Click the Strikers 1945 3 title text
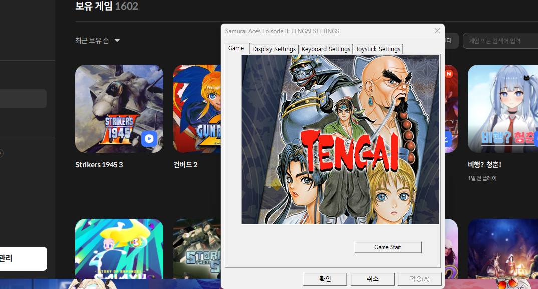538x289 pixels. (x=99, y=165)
